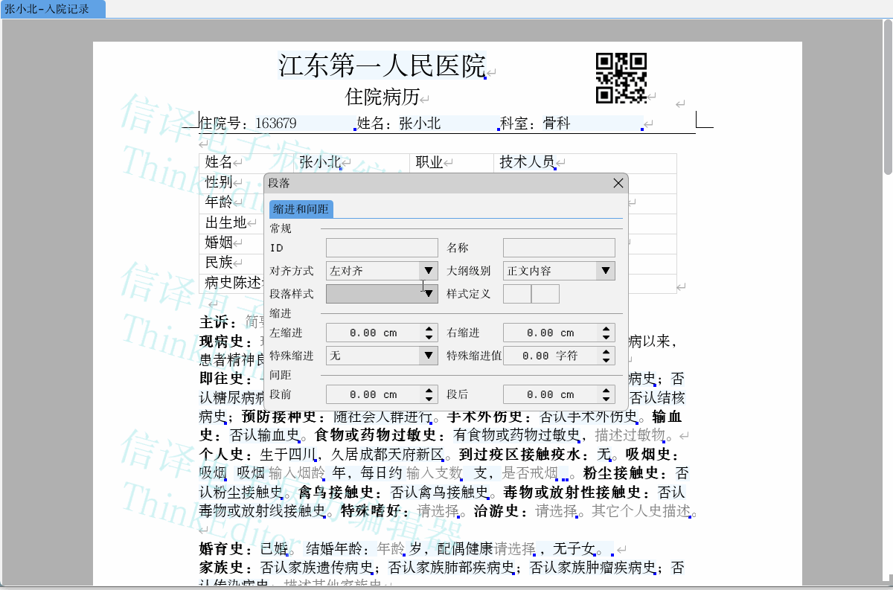Click the QR code image in header

(x=621, y=78)
